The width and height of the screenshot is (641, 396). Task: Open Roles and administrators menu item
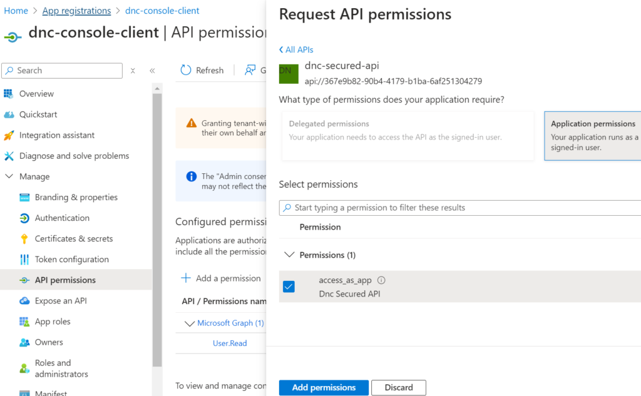tap(61, 368)
